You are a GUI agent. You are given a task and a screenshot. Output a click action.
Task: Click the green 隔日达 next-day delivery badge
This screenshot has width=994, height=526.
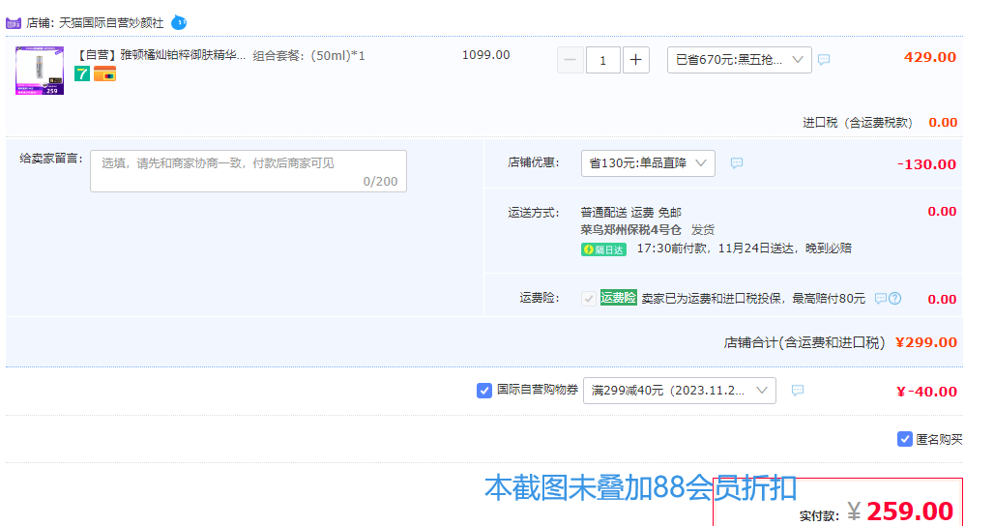tap(603, 249)
